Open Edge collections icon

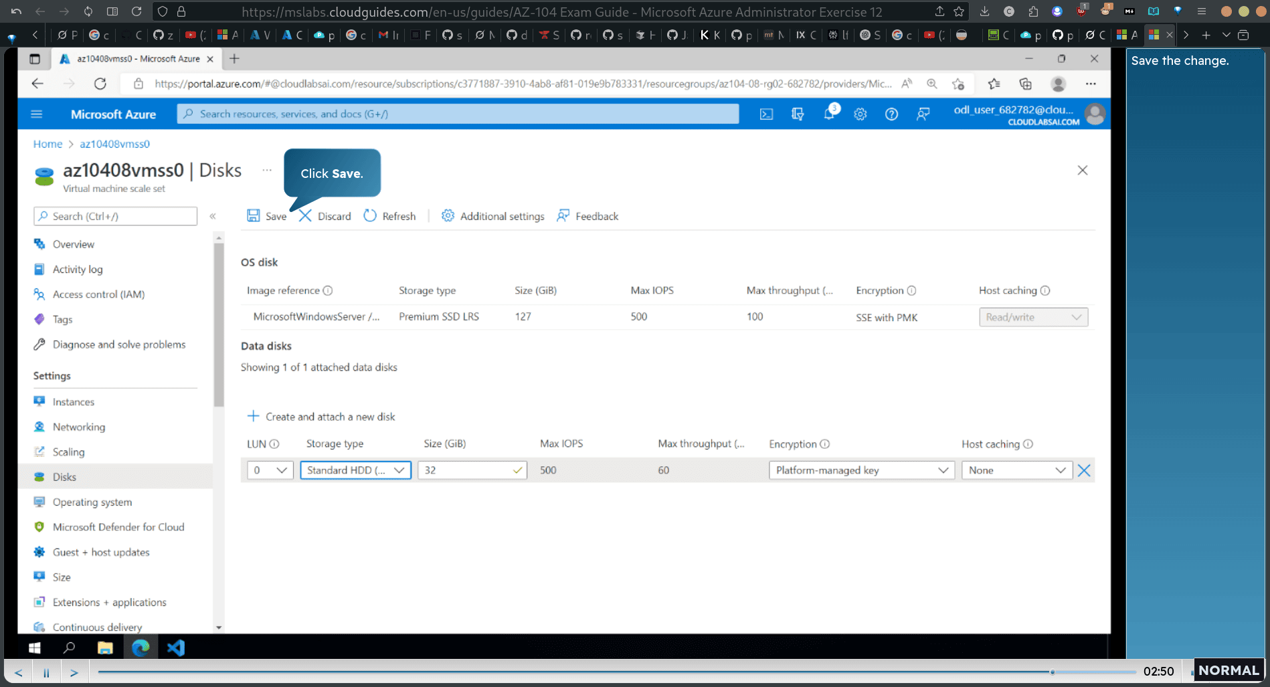click(x=1025, y=84)
